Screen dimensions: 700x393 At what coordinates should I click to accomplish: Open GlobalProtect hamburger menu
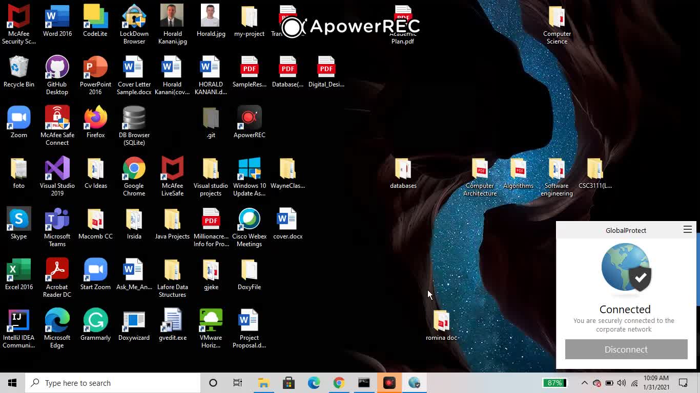click(688, 230)
